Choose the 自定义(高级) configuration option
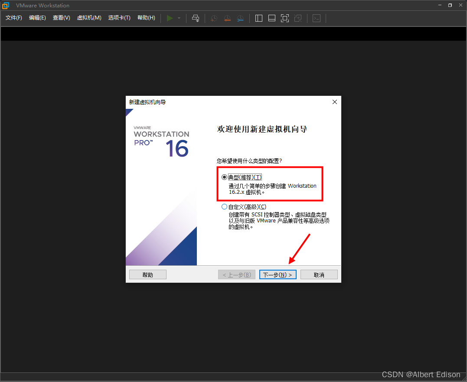The image size is (467, 382). [224, 206]
